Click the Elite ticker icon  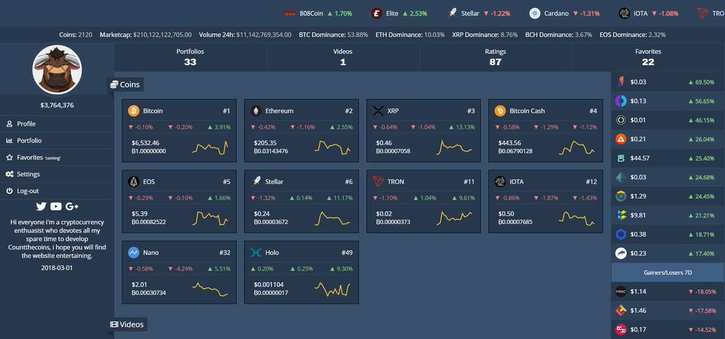click(377, 13)
